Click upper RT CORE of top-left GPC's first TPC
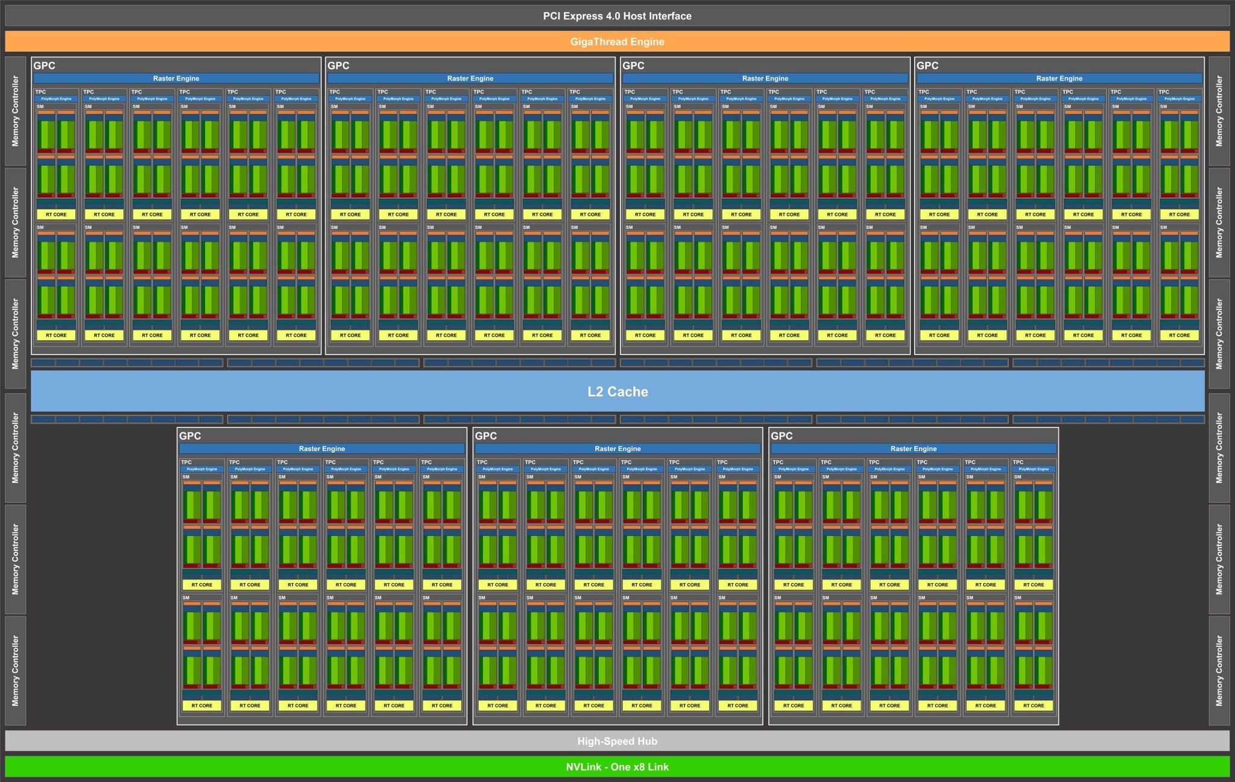The image size is (1235, 782). pos(56,215)
